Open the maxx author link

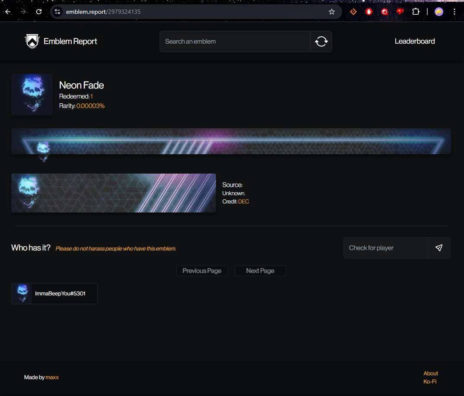point(52,377)
